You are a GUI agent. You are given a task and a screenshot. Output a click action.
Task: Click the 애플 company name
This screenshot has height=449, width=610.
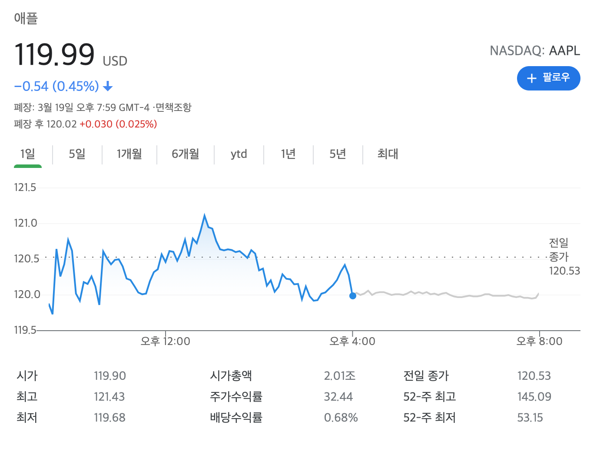tap(26, 18)
